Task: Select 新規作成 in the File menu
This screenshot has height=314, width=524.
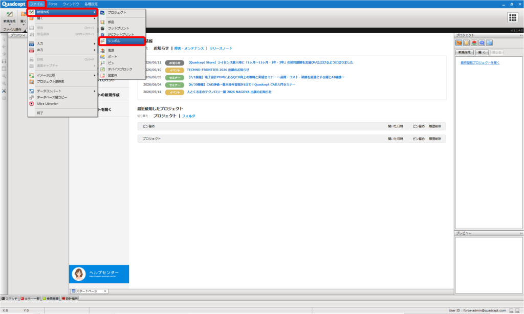Action: click(62, 12)
